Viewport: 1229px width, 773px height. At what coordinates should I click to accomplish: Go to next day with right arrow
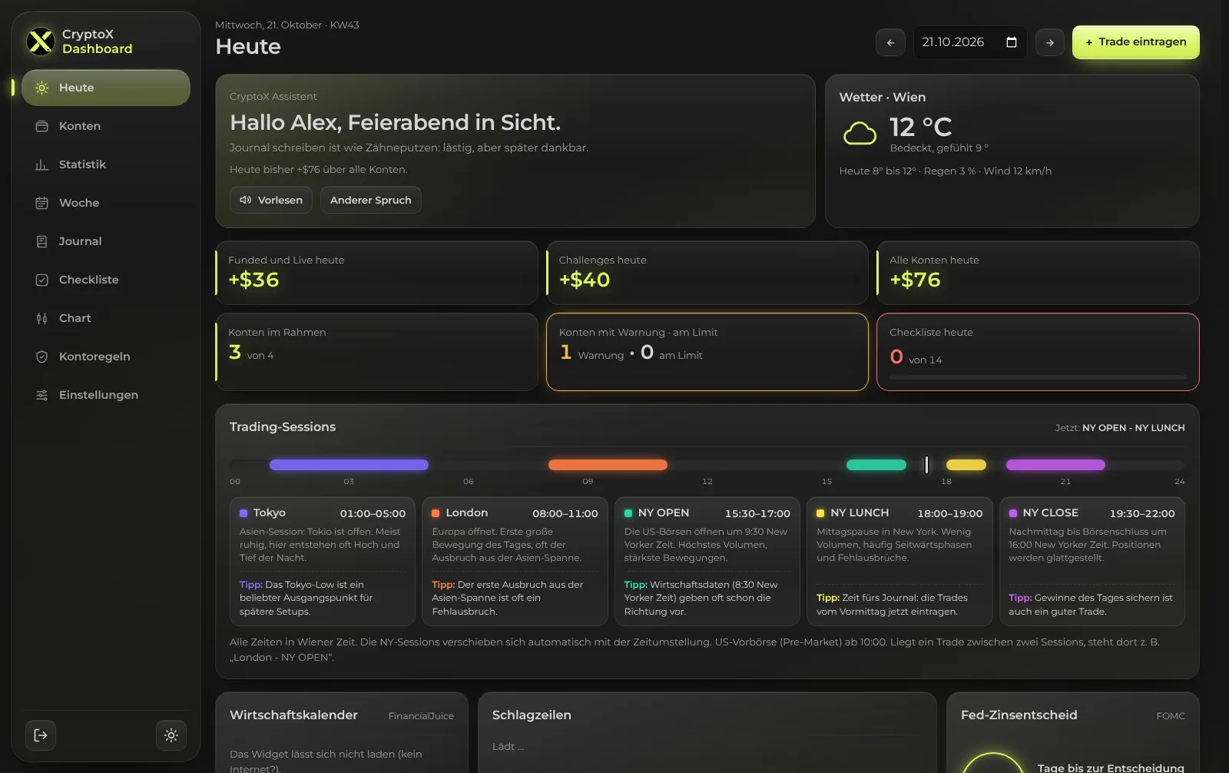click(x=1050, y=42)
